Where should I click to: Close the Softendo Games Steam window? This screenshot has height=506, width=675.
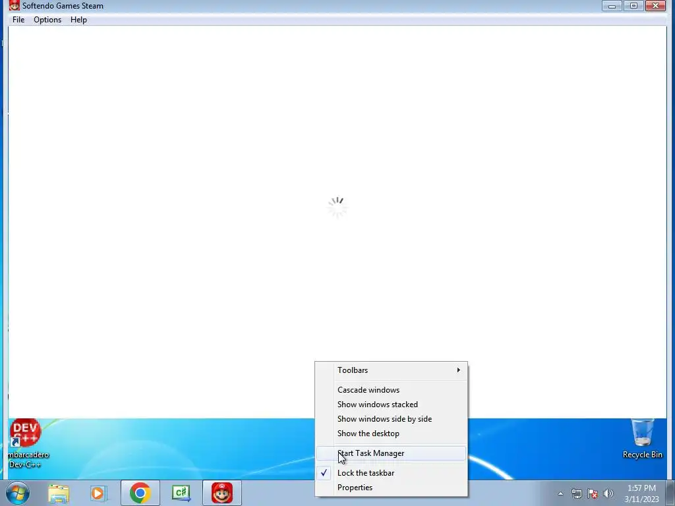pyautogui.click(x=656, y=5)
